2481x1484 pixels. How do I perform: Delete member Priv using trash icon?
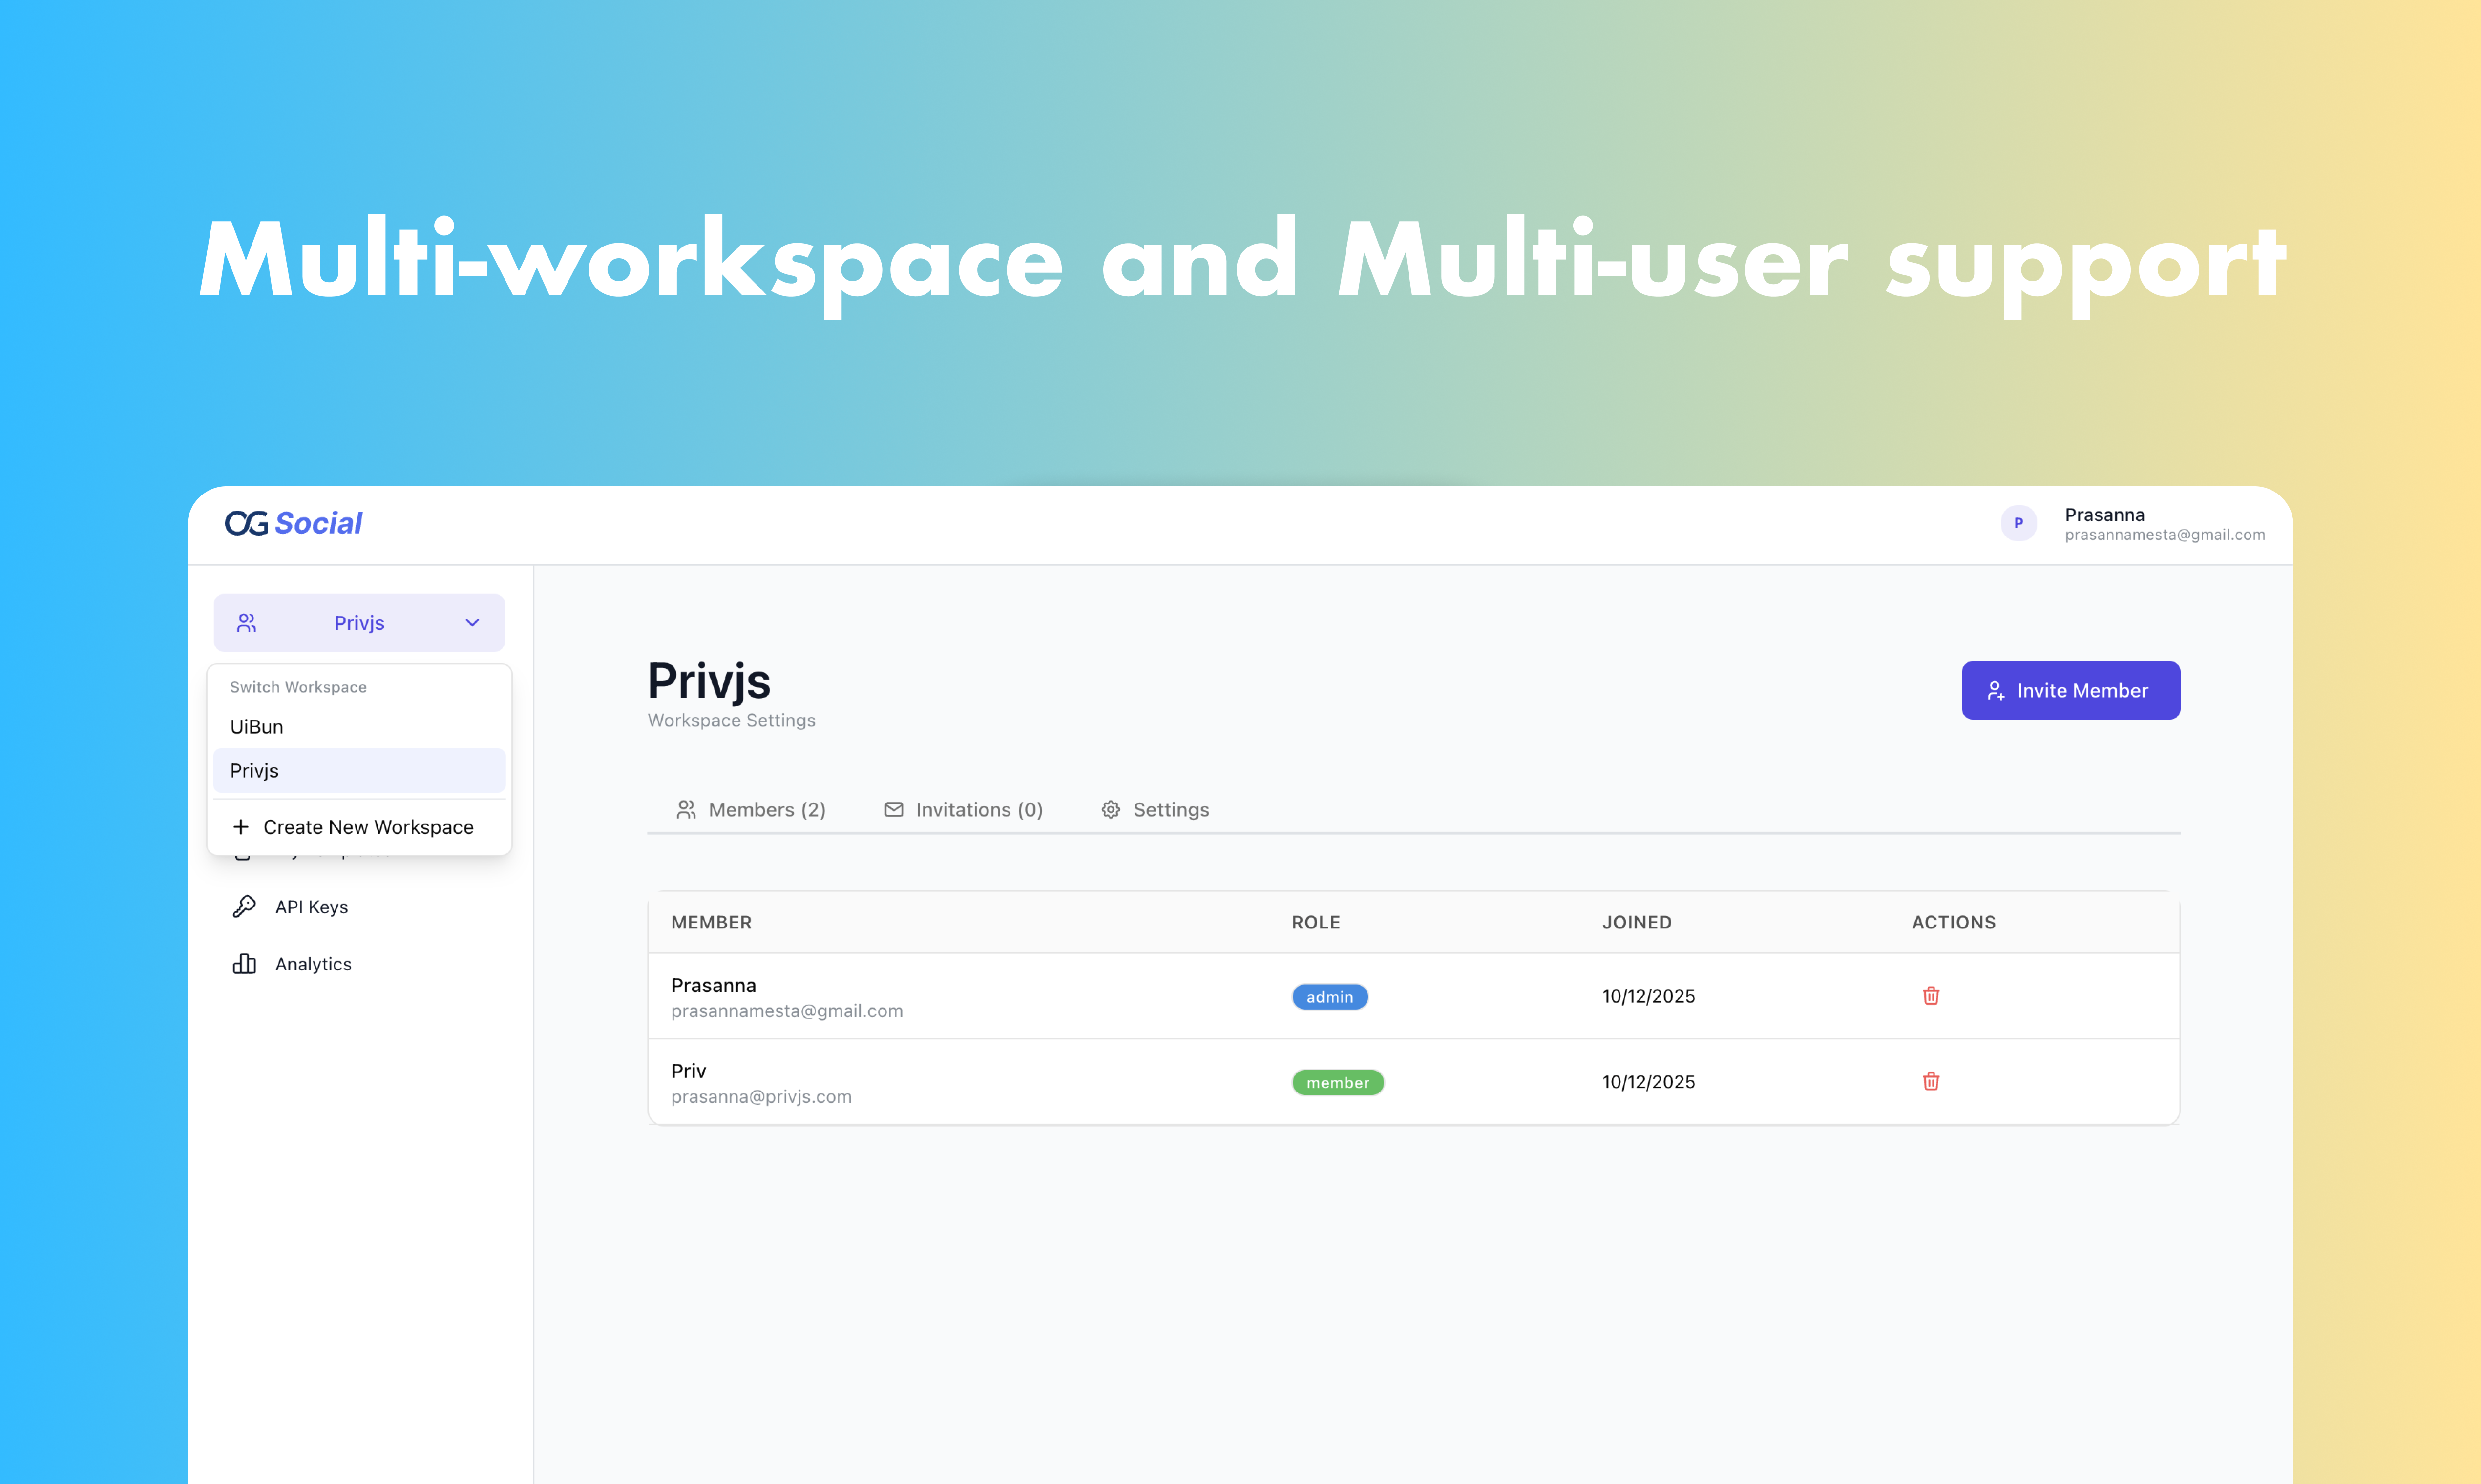click(1931, 1081)
